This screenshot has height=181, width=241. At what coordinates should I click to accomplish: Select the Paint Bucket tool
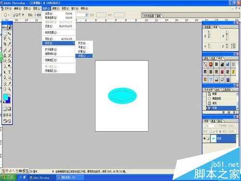10,61
